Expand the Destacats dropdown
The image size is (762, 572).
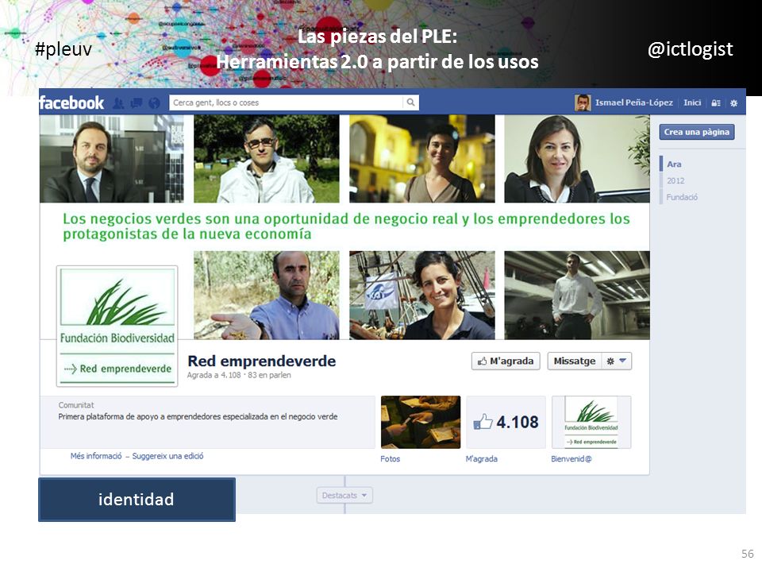click(344, 495)
